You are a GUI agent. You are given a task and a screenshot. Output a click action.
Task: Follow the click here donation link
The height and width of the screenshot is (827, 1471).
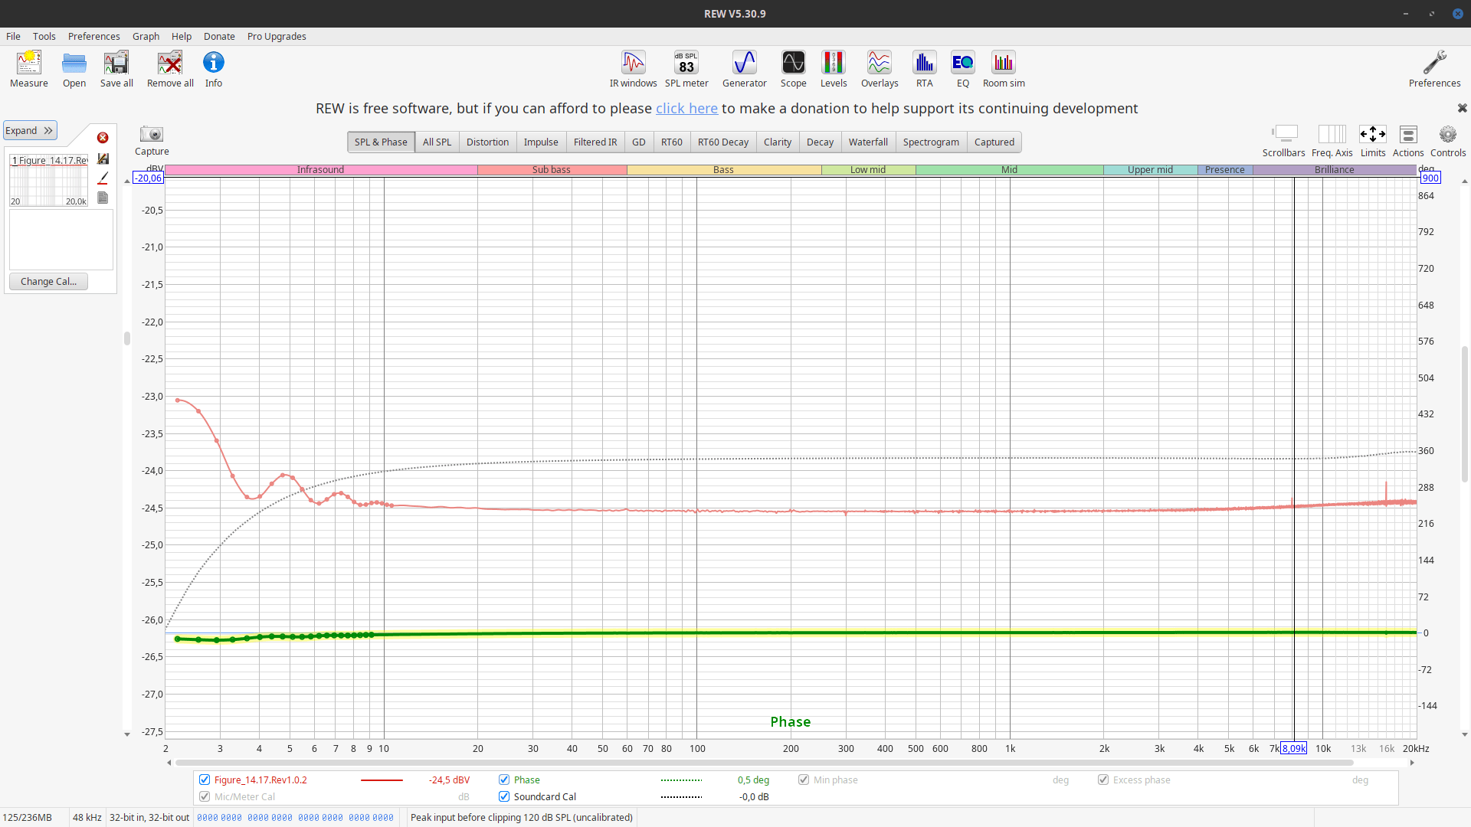click(x=686, y=108)
